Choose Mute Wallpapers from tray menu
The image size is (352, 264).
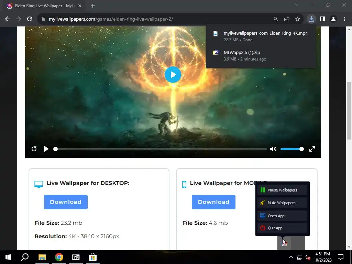283,203
